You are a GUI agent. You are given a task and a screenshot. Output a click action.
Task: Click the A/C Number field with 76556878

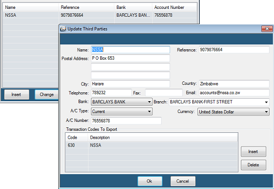[x=126, y=120]
